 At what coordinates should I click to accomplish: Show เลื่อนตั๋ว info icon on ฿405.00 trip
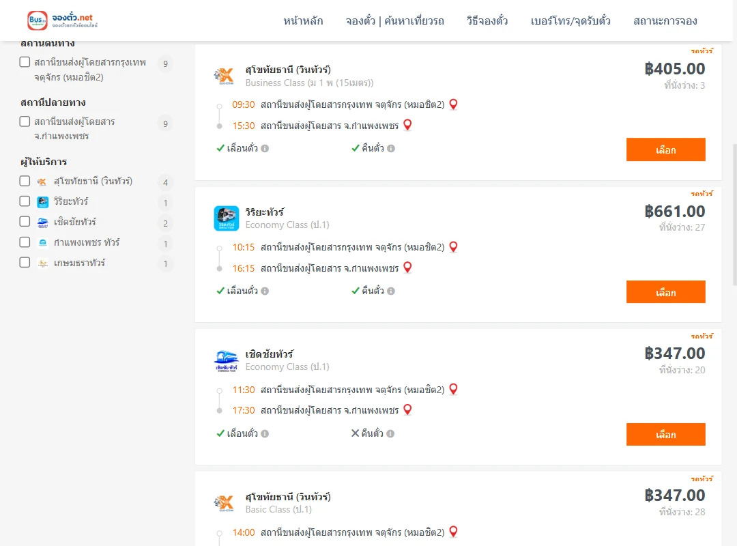pyautogui.click(x=265, y=149)
